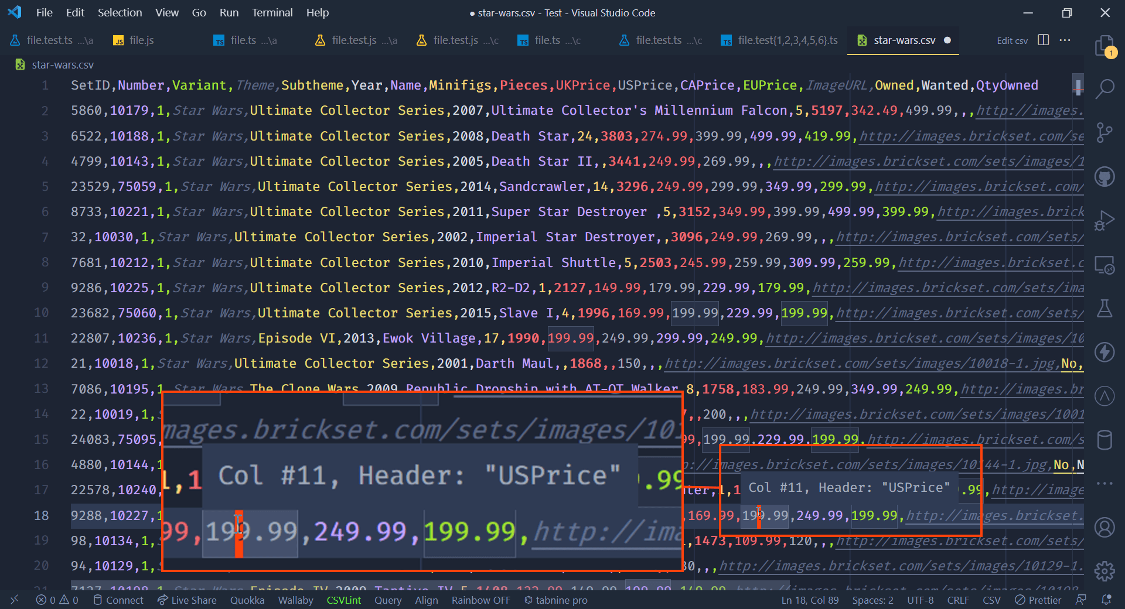Open the Run and Debug view
This screenshot has height=609, width=1125.
click(x=1104, y=221)
